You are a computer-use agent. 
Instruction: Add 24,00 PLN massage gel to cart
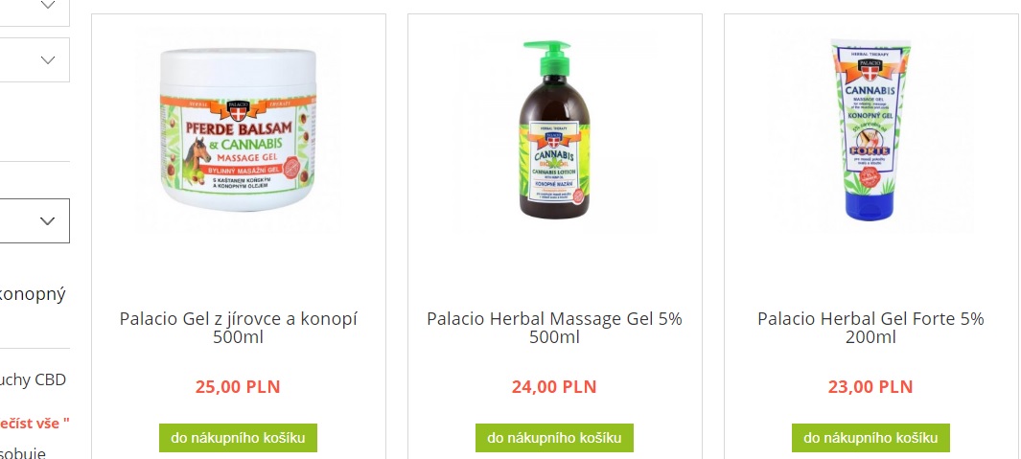(x=554, y=438)
